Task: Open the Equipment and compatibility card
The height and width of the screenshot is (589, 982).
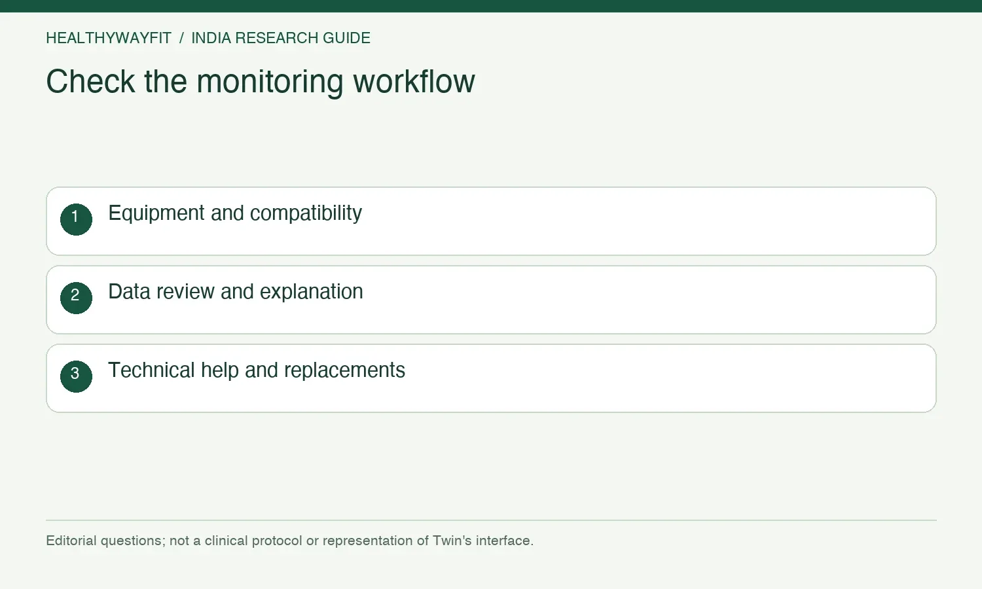Action: 491,221
